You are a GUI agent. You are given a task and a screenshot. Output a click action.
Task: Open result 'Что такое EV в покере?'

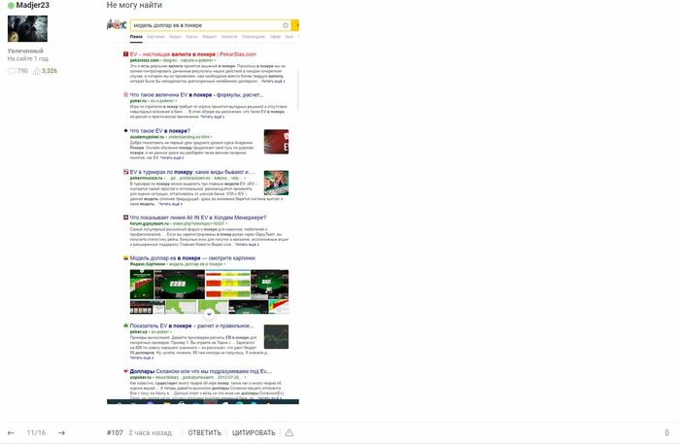point(160,130)
